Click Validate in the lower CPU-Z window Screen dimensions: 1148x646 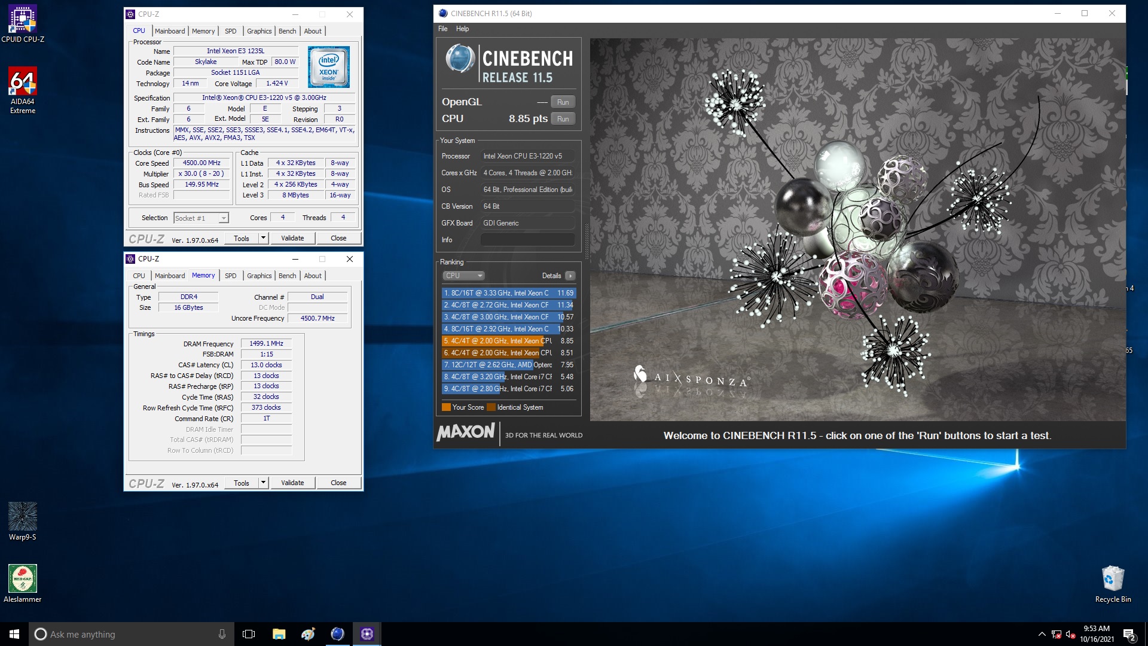[292, 483]
